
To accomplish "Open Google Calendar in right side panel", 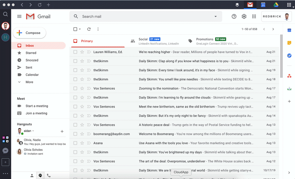I will point(289,30).
